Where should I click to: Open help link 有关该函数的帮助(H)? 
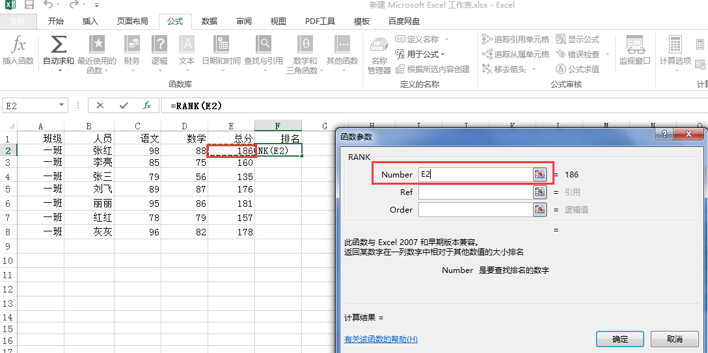point(381,339)
